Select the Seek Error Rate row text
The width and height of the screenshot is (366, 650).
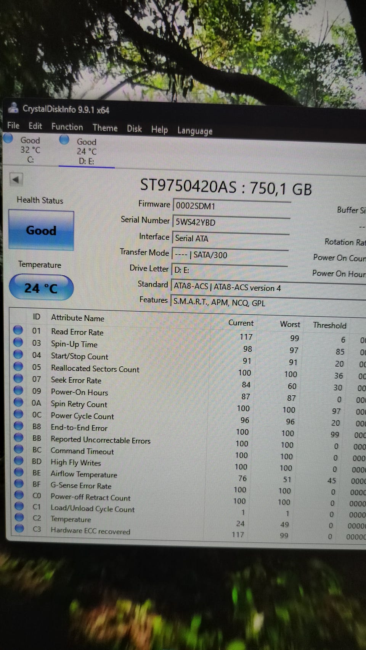tap(76, 380)
